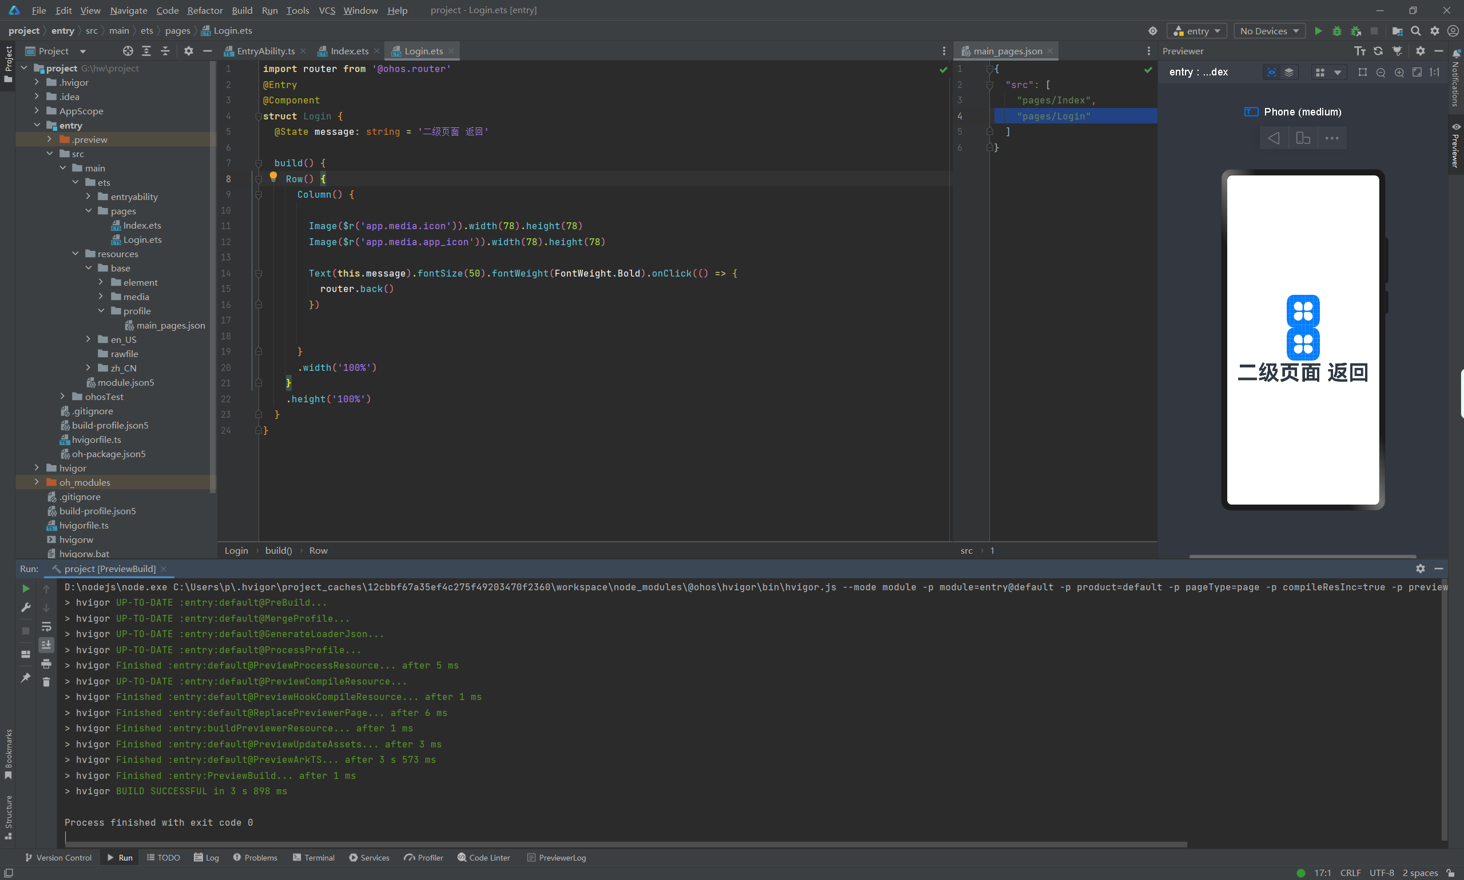This screenshot has width=1464, height=880.
Task: Switch to the Index.ets editor tab
Action: (x=349, y=51)
